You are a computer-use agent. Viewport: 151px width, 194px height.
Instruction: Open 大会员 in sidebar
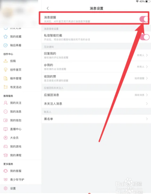click(21, 138)
